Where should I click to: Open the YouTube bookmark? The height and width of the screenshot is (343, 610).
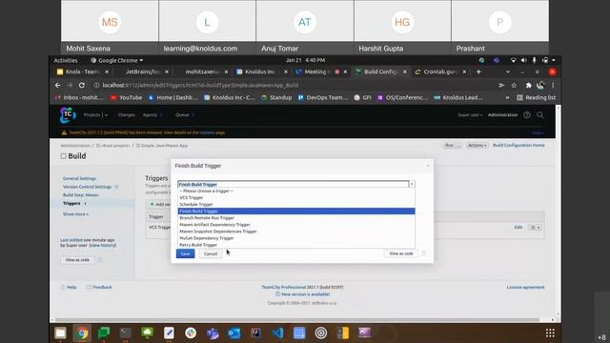pos(127,97)
